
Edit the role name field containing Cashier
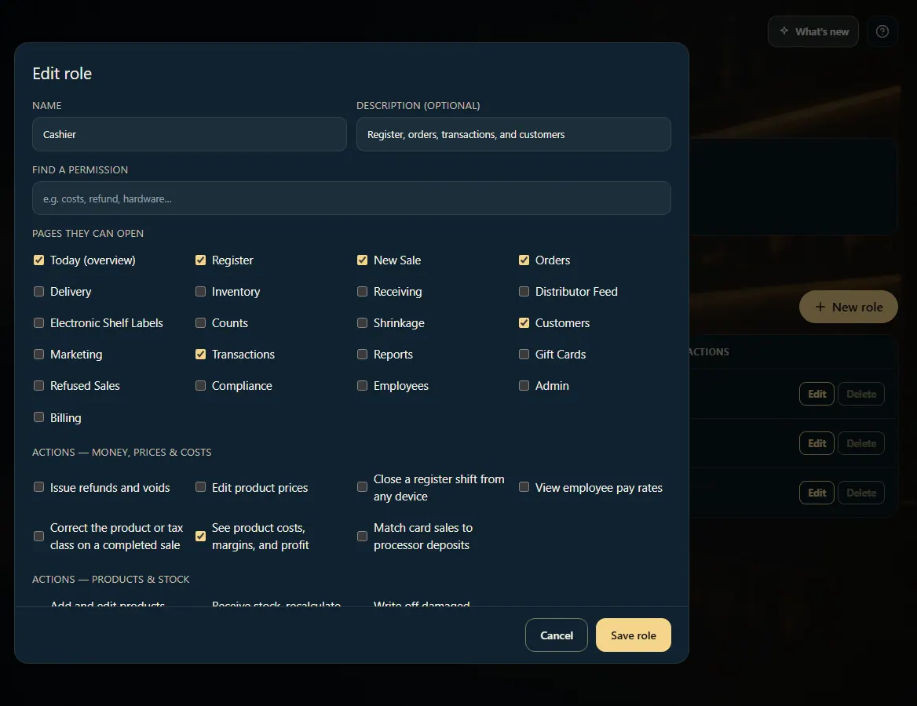tap(189, 134)
